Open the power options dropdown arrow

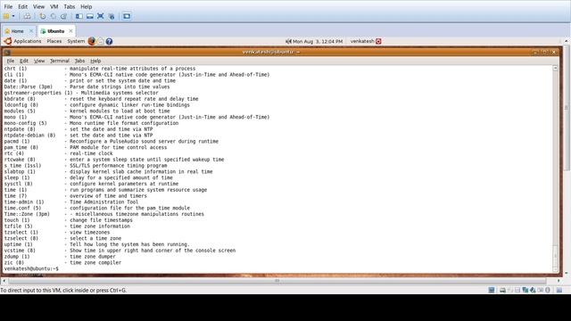[x=13, y=16]
